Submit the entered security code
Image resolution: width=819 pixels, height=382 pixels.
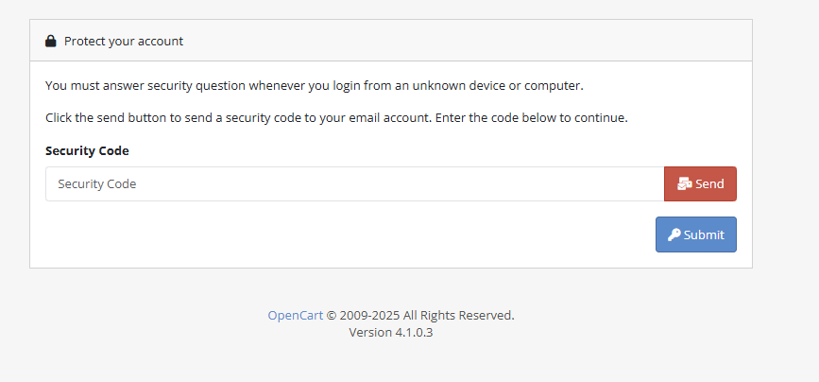(x=696, y=234)
